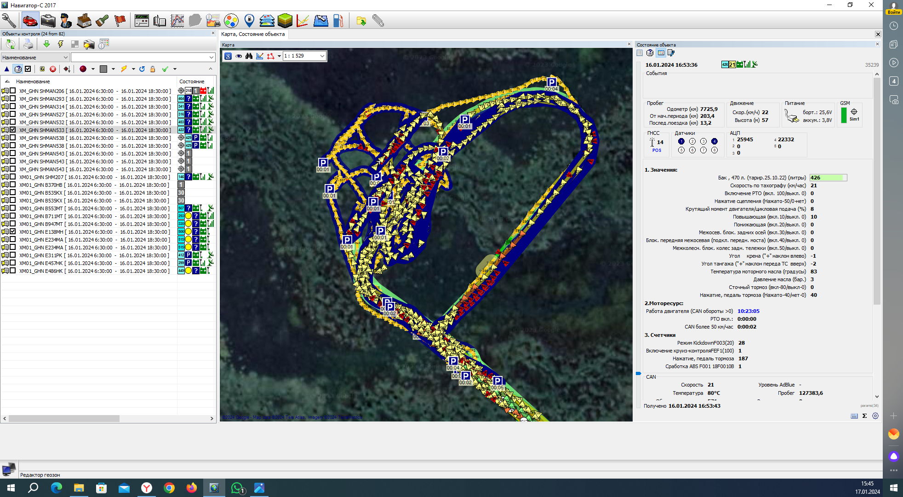Click the POS link under ГНСС

click(657, 150)
